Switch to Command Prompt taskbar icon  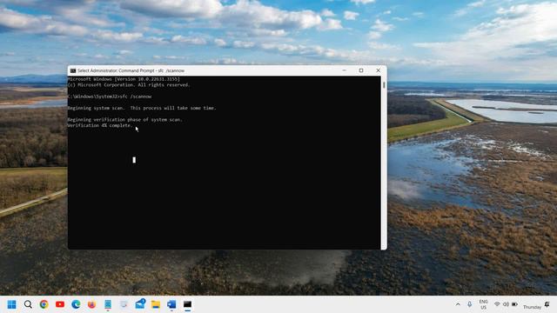[x=188, y=304]
